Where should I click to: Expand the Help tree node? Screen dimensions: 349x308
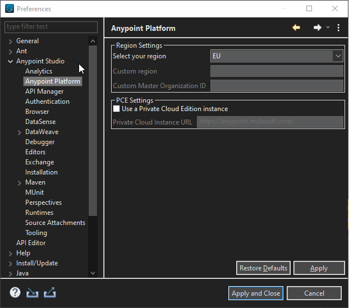(x=10, y=254)
